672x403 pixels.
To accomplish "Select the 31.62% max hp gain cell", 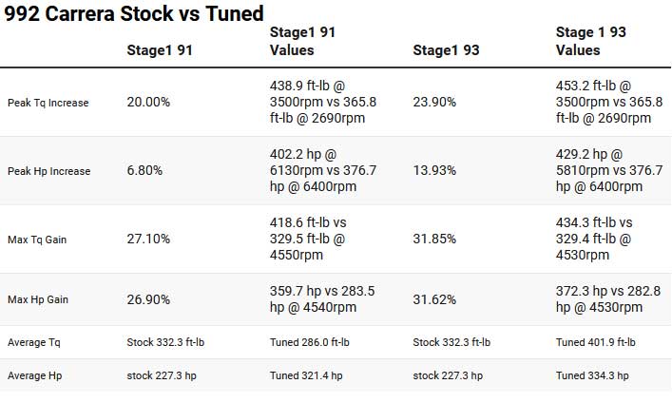I will point(434,299).
